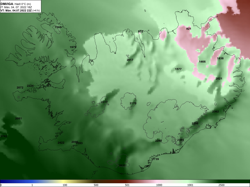Screen dimensions: 250x187
Task: Click the 2017 freezing level value
Action: coord(130,60)
